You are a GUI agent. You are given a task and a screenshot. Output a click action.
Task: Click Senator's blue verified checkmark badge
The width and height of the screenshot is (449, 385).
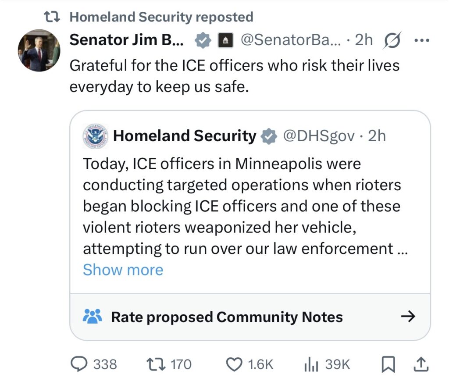point(202,40)
